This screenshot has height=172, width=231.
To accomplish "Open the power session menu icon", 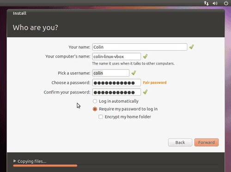I will (x=226, y=3).
